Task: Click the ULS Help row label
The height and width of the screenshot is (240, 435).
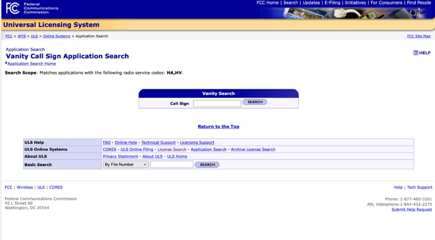Action: tap(34, 143)
